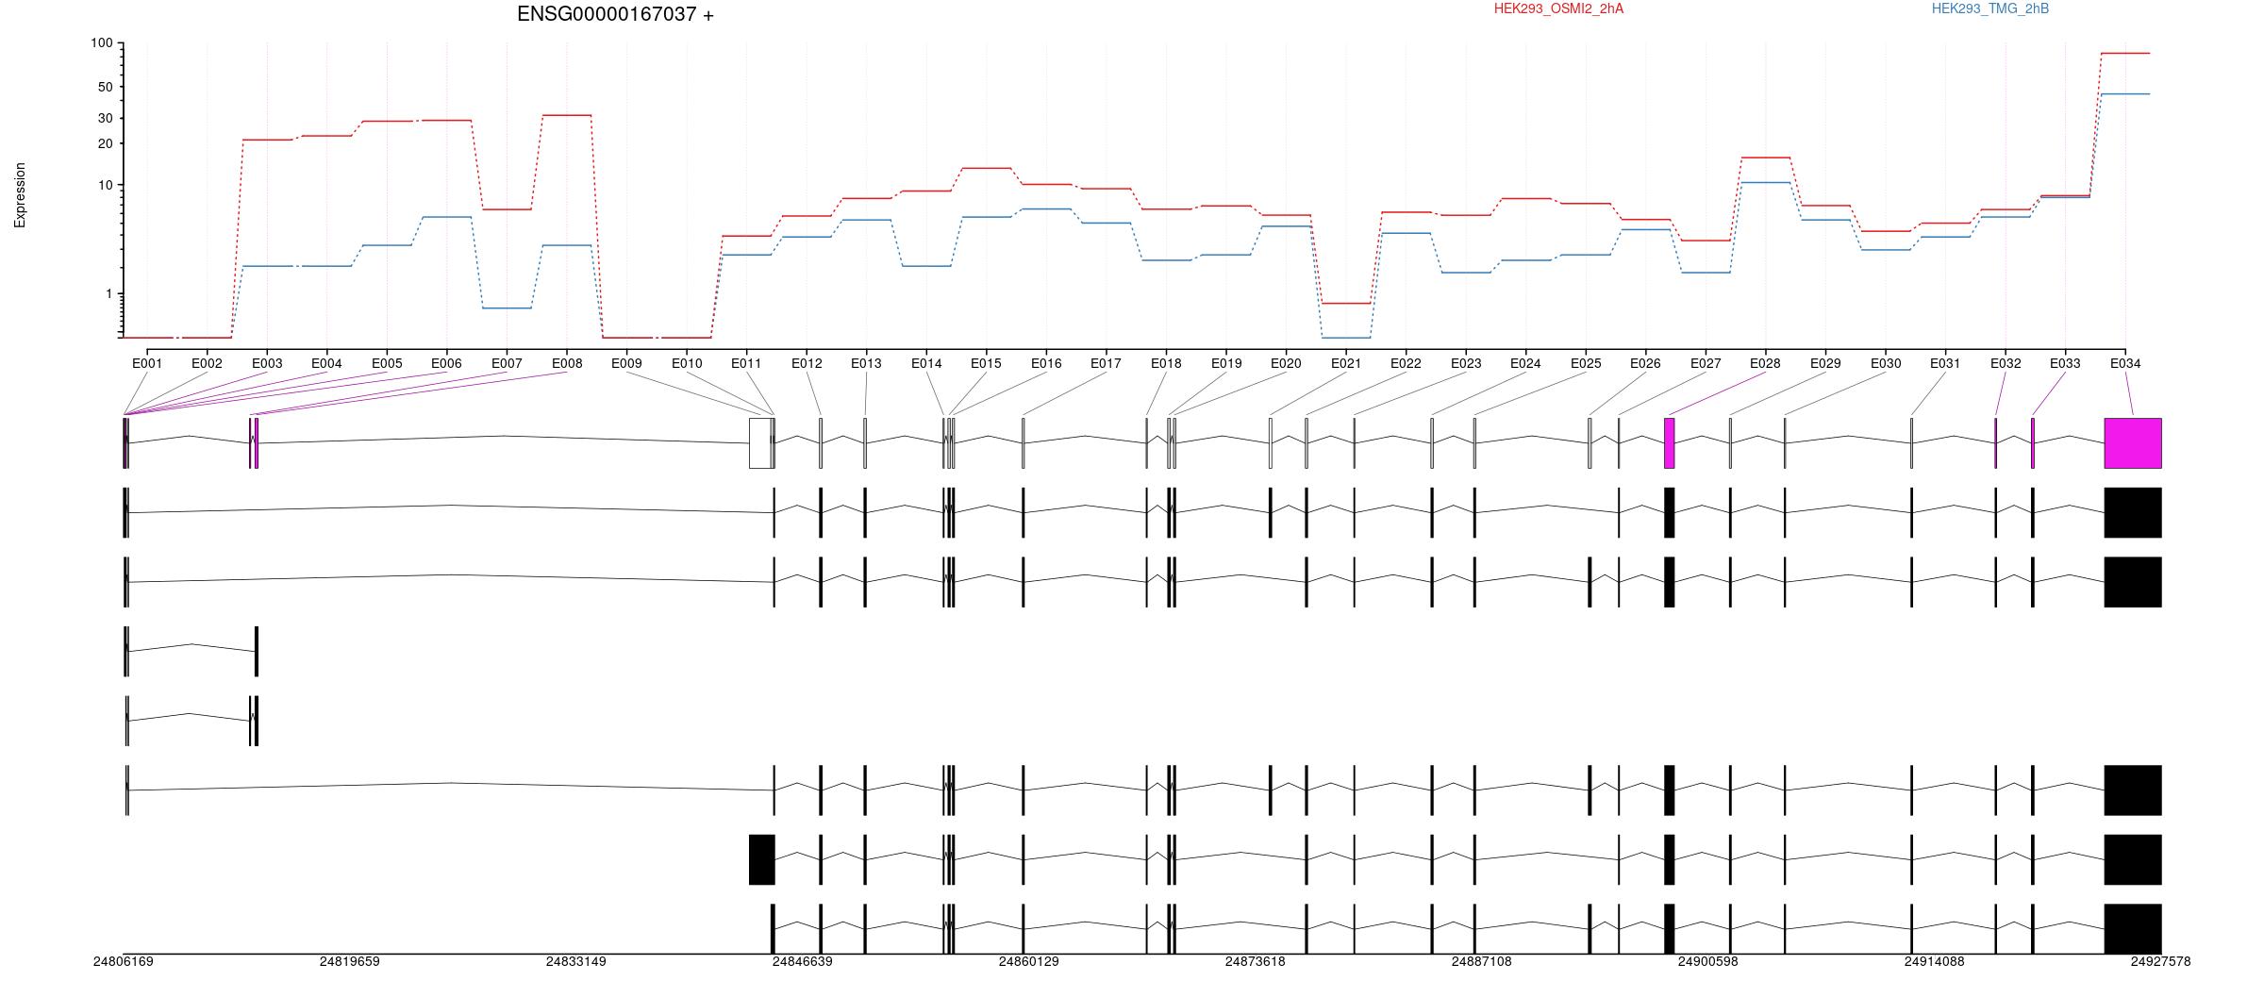Viewport: 2264px width, 981px height.
Task: Click exon label E029
Action: click(x=1825, y=363)
